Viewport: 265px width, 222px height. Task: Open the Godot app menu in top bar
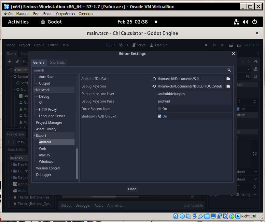pyautogui.click(x=51, y=22)
